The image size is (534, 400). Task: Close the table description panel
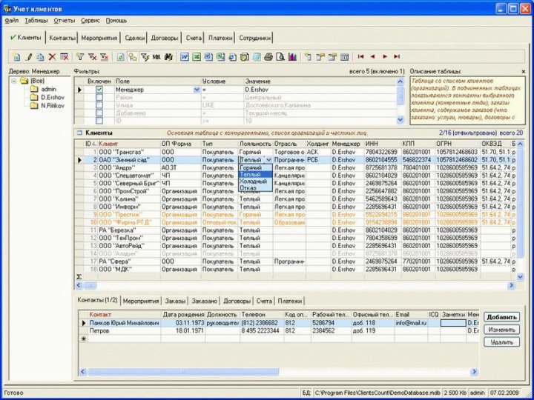point(524,72)
